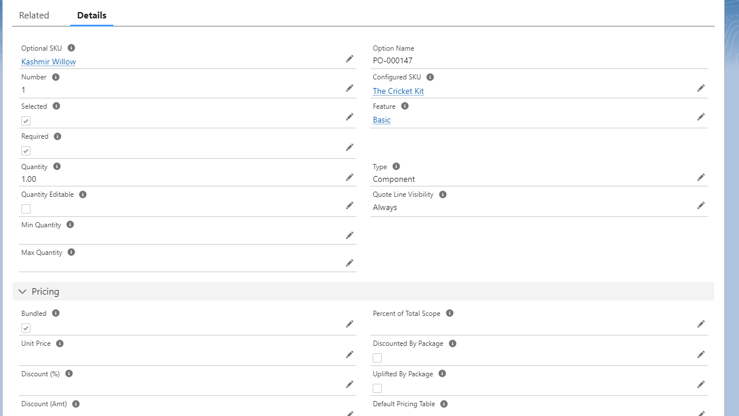The width and height of the screenshot is (739, 416).
Task: Collapse the Pricing section
Action: click(x=23, y=292)
